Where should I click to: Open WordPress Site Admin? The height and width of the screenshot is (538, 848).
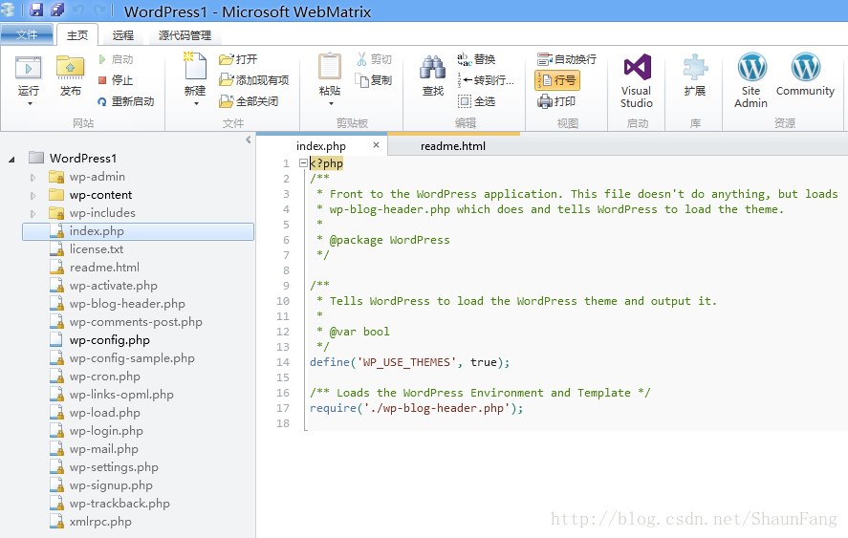(x=751, y=80)
